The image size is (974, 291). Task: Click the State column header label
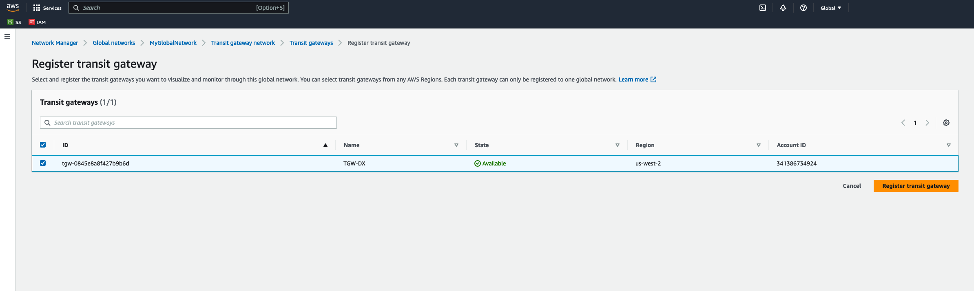[x=482, y=145]
